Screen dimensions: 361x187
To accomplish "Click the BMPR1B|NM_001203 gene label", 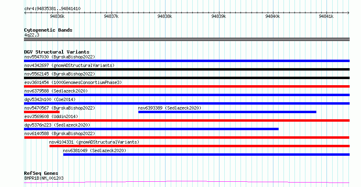I will click(x=44, y=178).
